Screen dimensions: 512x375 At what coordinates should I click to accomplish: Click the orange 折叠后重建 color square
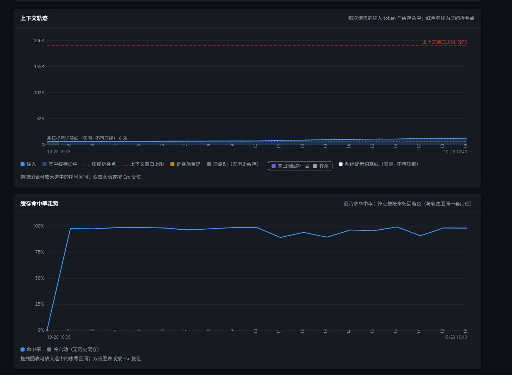173,164
